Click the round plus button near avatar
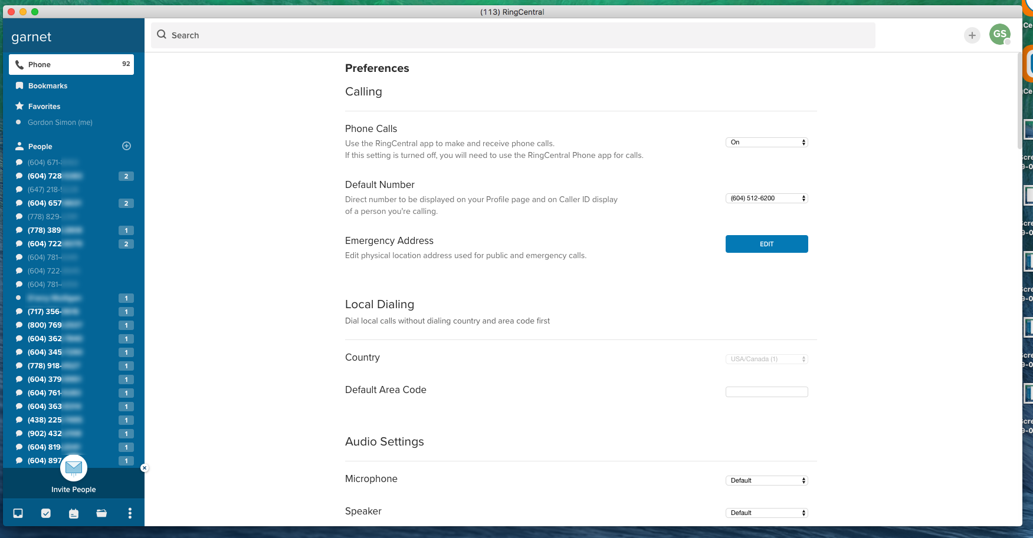This screenshot has height=538, width=1033. 972,35
